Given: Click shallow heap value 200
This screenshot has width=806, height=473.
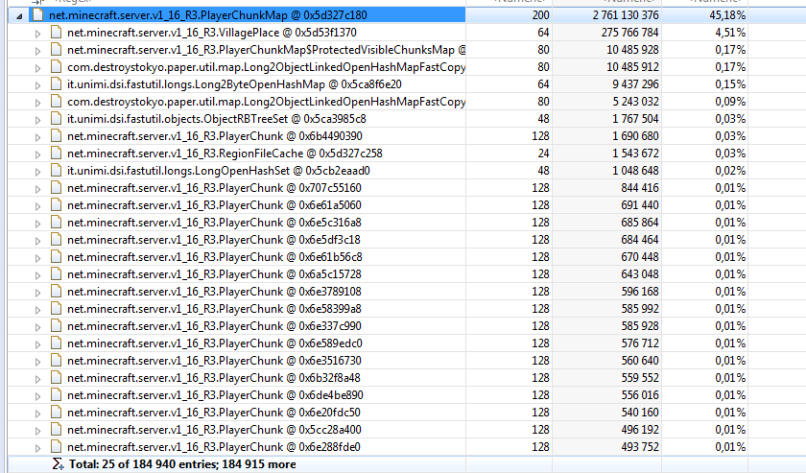Looking at the screenshot, I should 541,15.
